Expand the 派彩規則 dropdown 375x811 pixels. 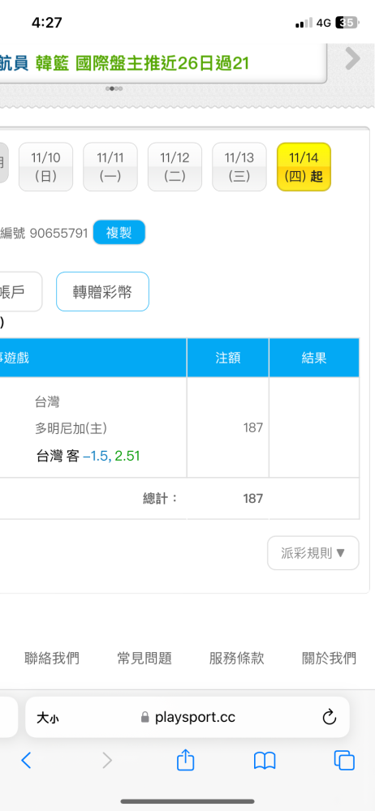[x=312, y=553]
